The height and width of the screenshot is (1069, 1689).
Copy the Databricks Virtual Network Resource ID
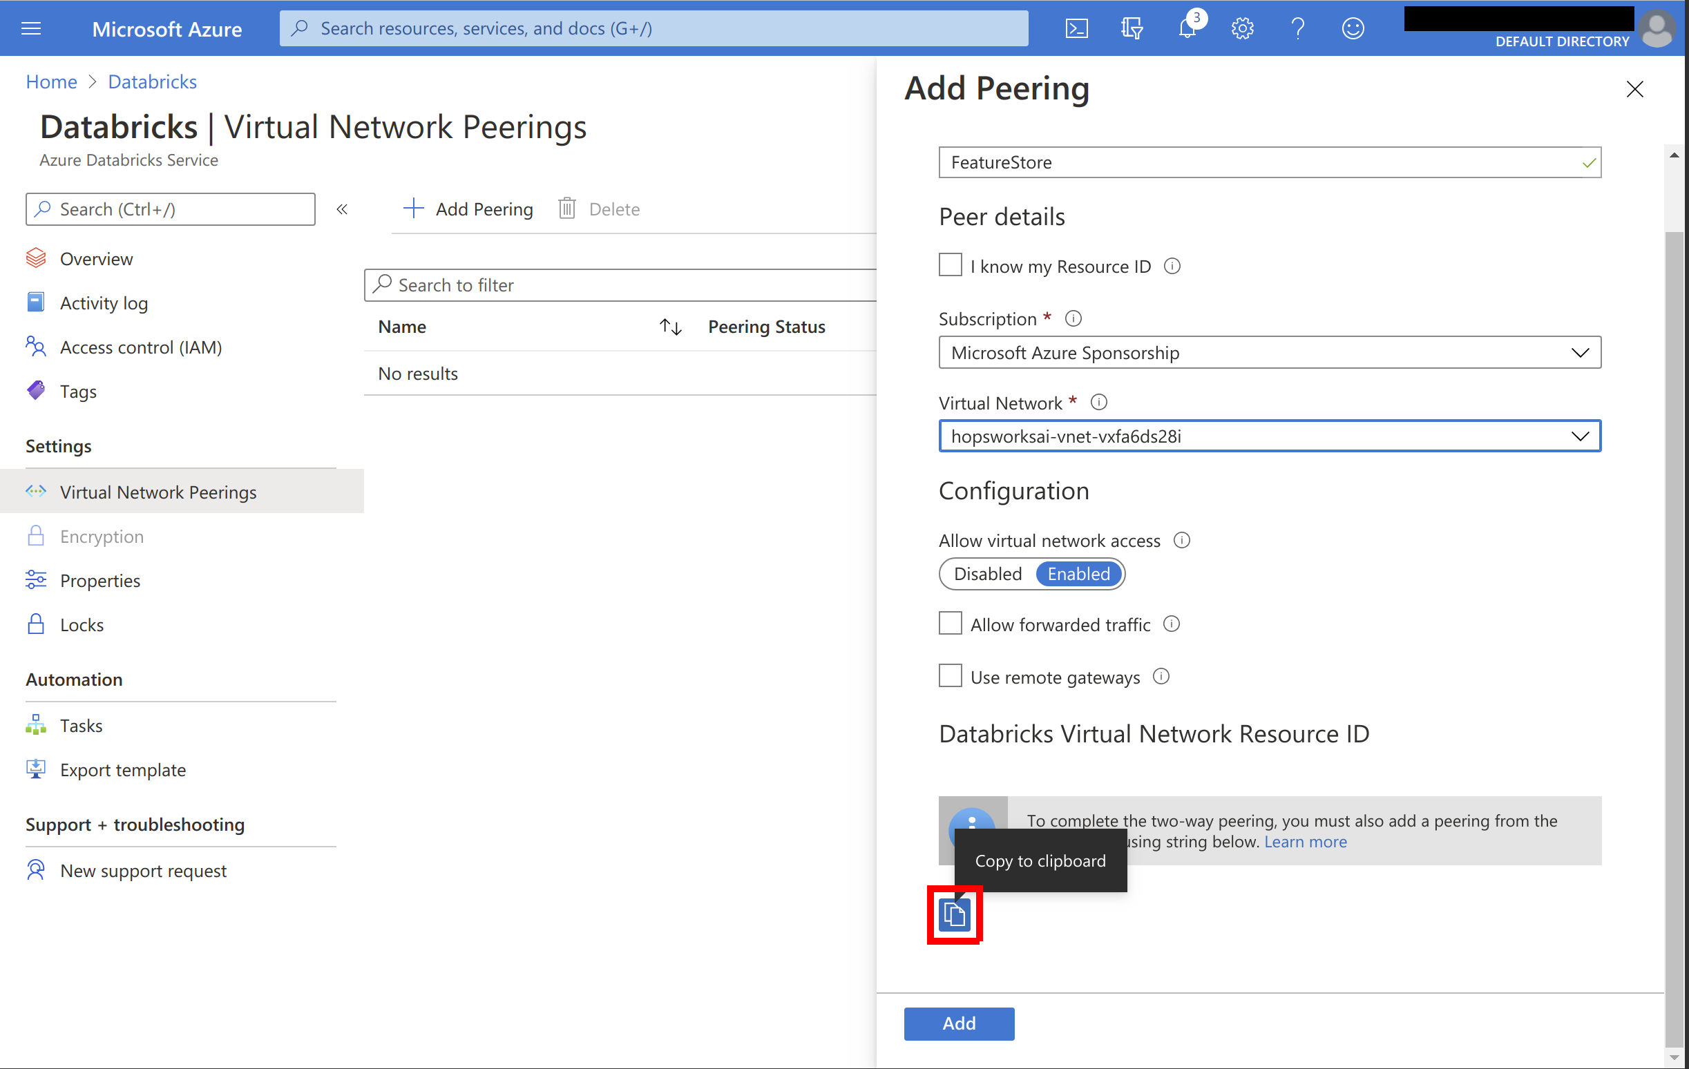click(953, 914)
